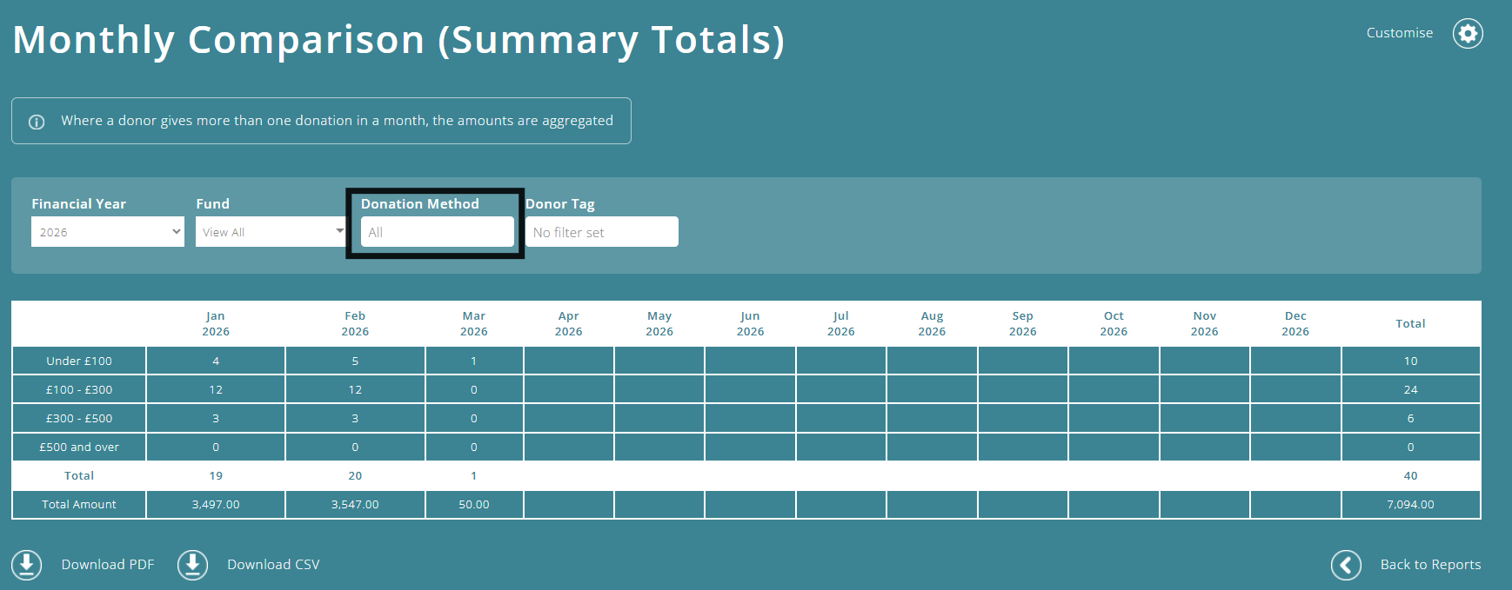Click the Back to Reports chevron icon
This screenshot has height=590, width=1512.
pyautogui.click(x=1346, y=565)
